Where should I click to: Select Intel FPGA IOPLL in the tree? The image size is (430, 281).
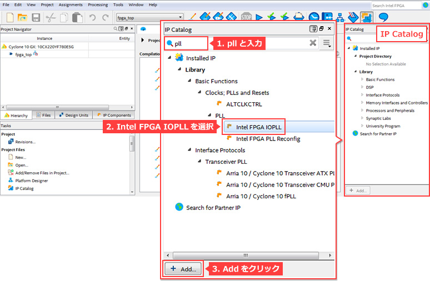[x=258, y=127]
